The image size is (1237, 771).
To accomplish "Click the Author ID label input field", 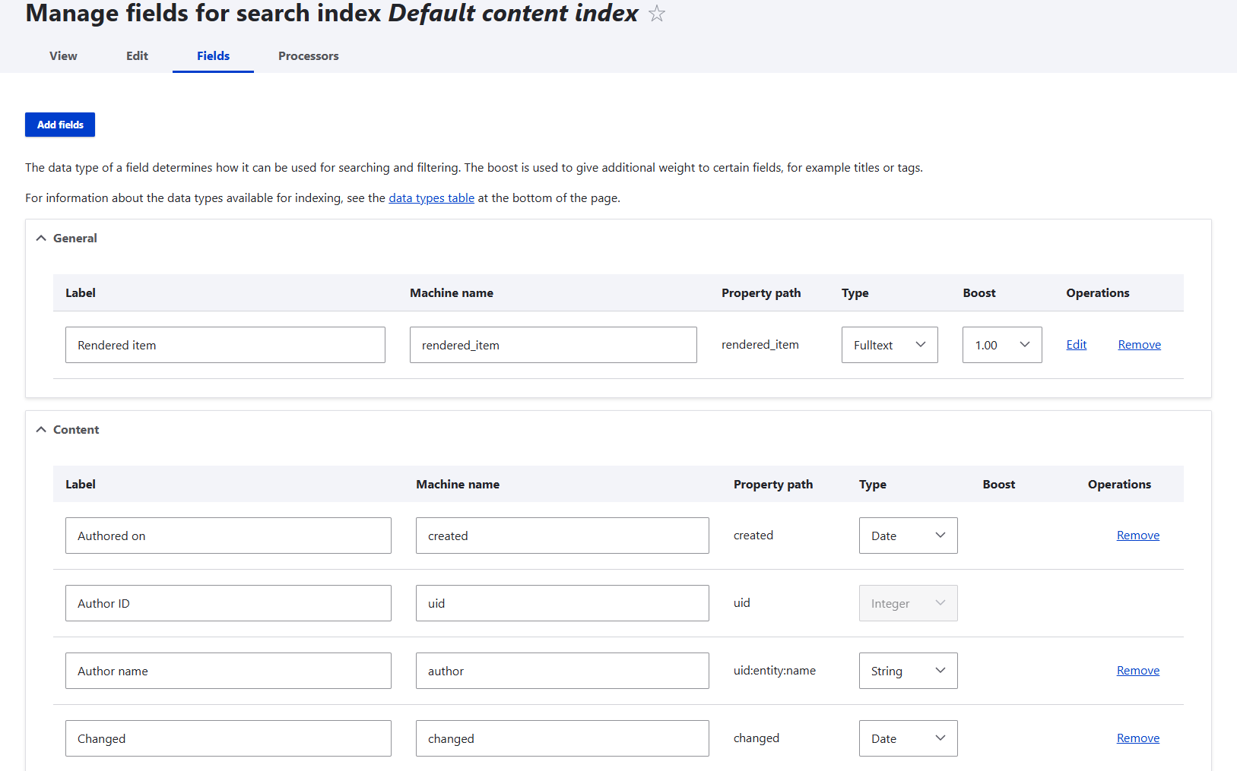I will [227, 602].
